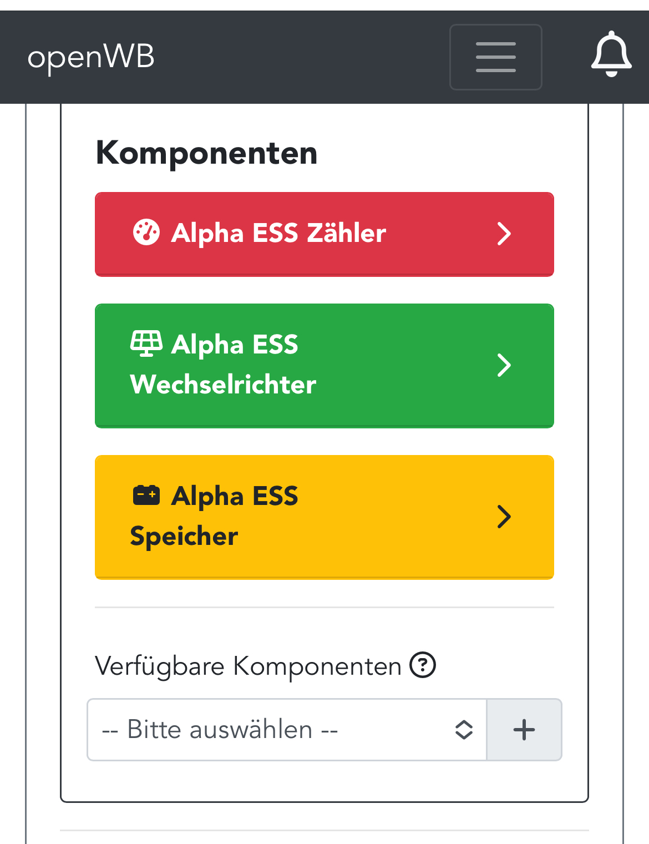Add the selected component with plus button
This screenshot has width=649, height=844.
point(524,730)
